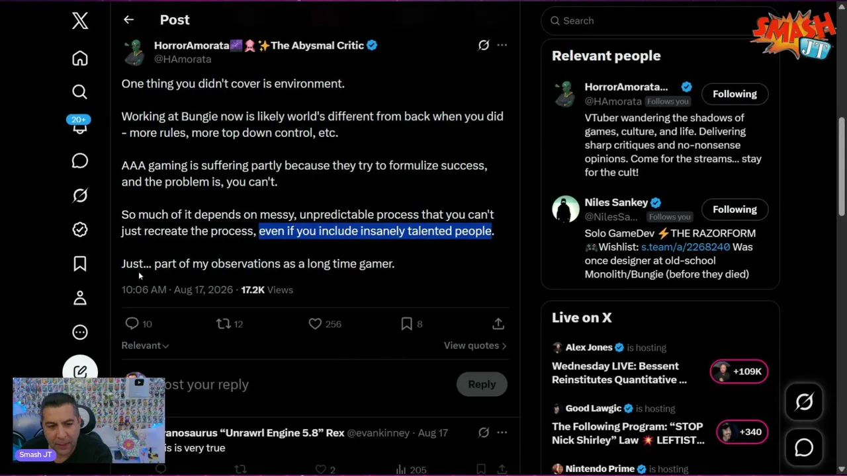847x476 pixels.
Task: Like the HorrorAmorata post
Action: point(325,324)
